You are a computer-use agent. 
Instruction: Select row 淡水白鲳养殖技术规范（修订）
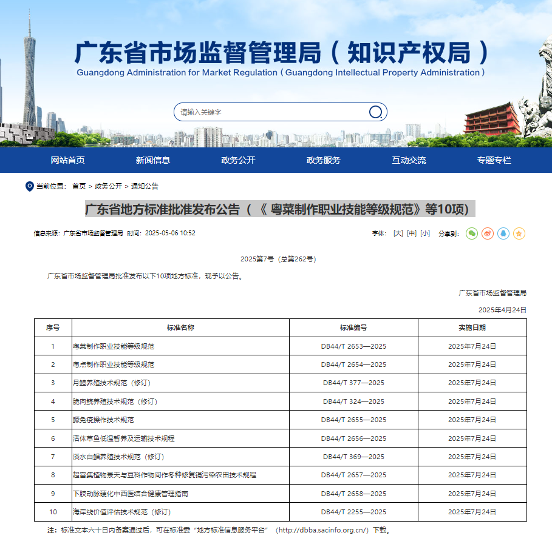(x=280, y=457)
